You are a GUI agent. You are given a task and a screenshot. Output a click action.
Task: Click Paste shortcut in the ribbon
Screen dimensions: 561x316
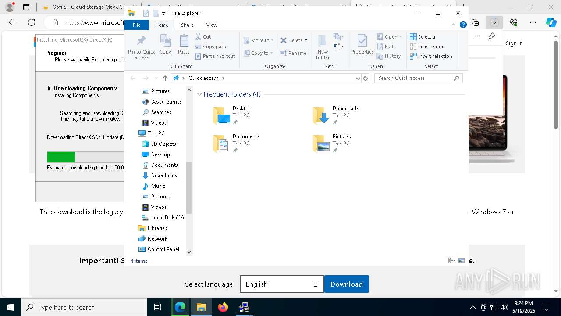(215, 56)
